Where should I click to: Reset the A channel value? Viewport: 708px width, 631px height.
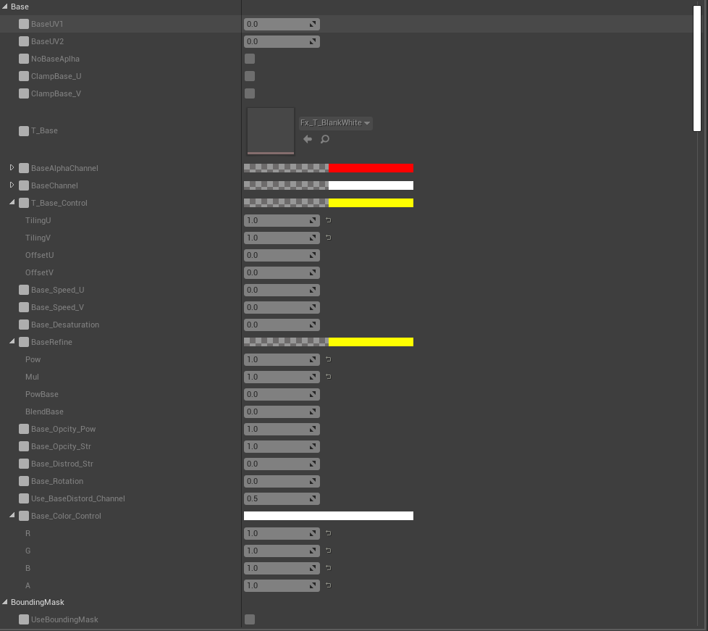(329, 585)
